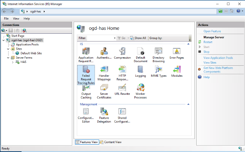This screenshot has height=152, width=245.
Task: Select Default Web Site tree item
Action: (31, 53)
